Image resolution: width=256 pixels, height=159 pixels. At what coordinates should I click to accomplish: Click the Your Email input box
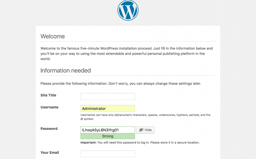107,154
